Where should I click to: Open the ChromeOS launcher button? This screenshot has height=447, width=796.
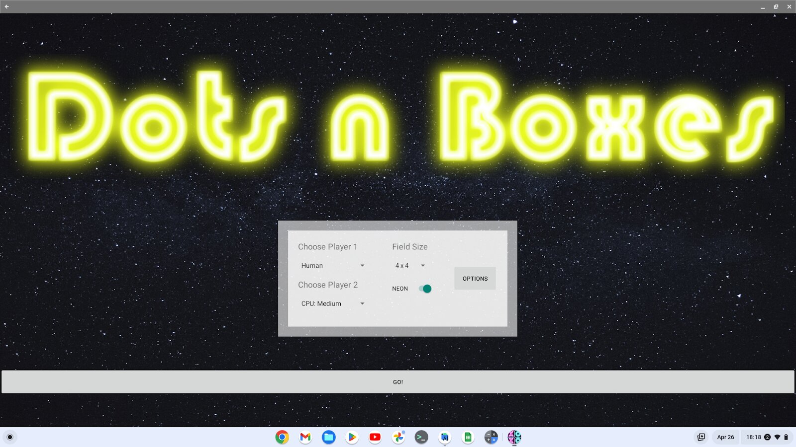pyautogui.click(x=10, y=437)
